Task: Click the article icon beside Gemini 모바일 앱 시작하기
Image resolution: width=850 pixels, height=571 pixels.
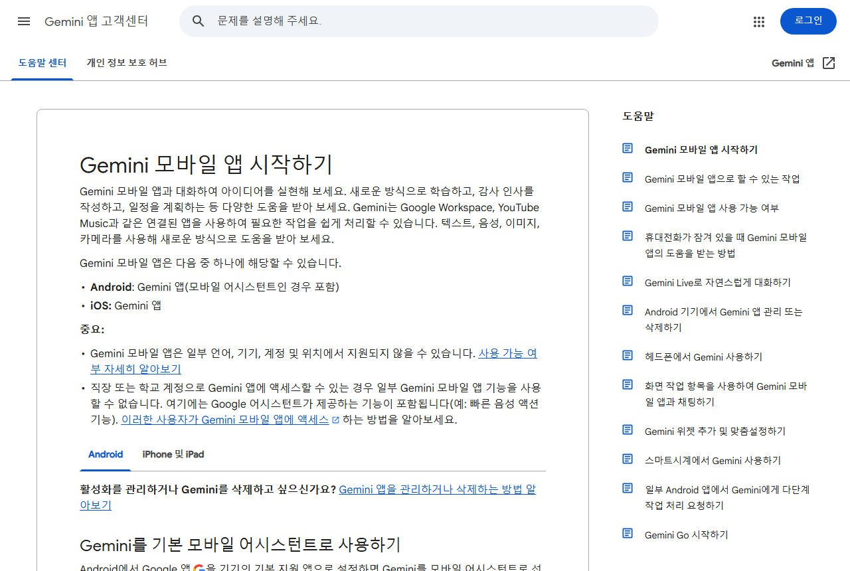Action: pyautogui.click(x=628, y=148)
